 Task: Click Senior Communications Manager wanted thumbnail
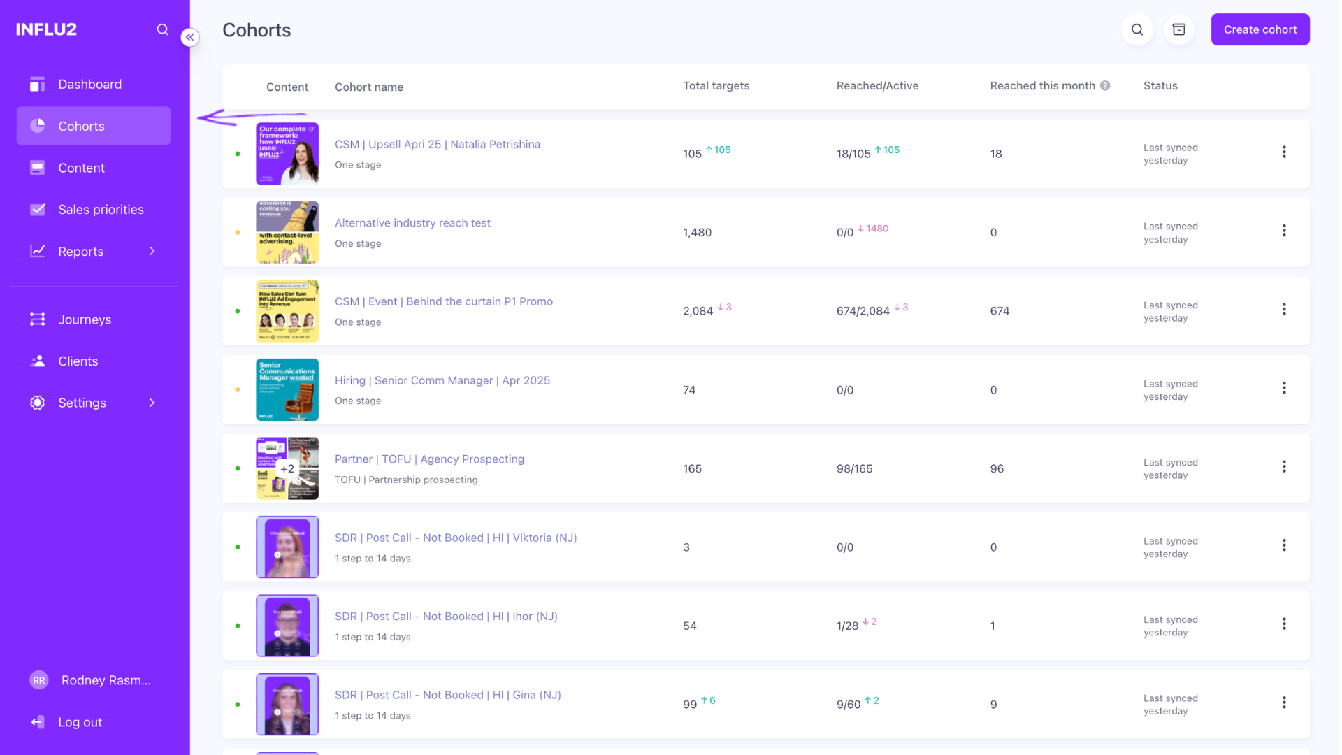point(287,389)
